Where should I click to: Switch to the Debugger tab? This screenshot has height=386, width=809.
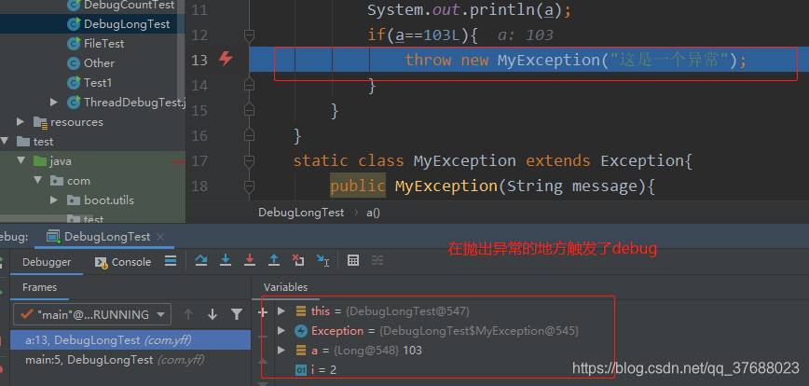[x=47, y=262]
